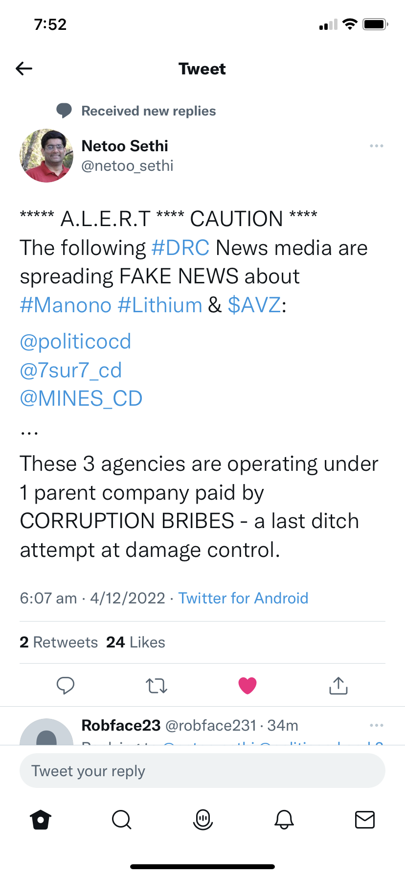
Task: Open the Search tab
Action: (x=121, y=819)
